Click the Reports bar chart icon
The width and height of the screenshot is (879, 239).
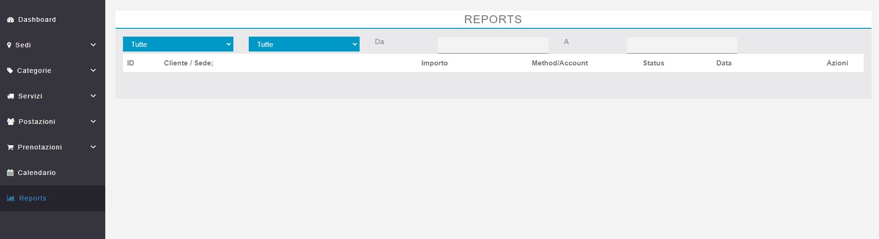click(11, 198)
